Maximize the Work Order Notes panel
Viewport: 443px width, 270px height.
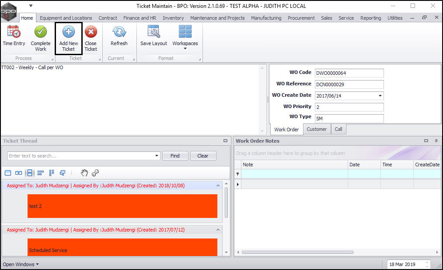(426, 141)
